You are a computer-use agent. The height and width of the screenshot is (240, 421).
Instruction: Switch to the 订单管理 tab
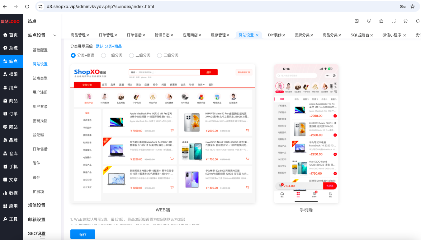(106, 35)
